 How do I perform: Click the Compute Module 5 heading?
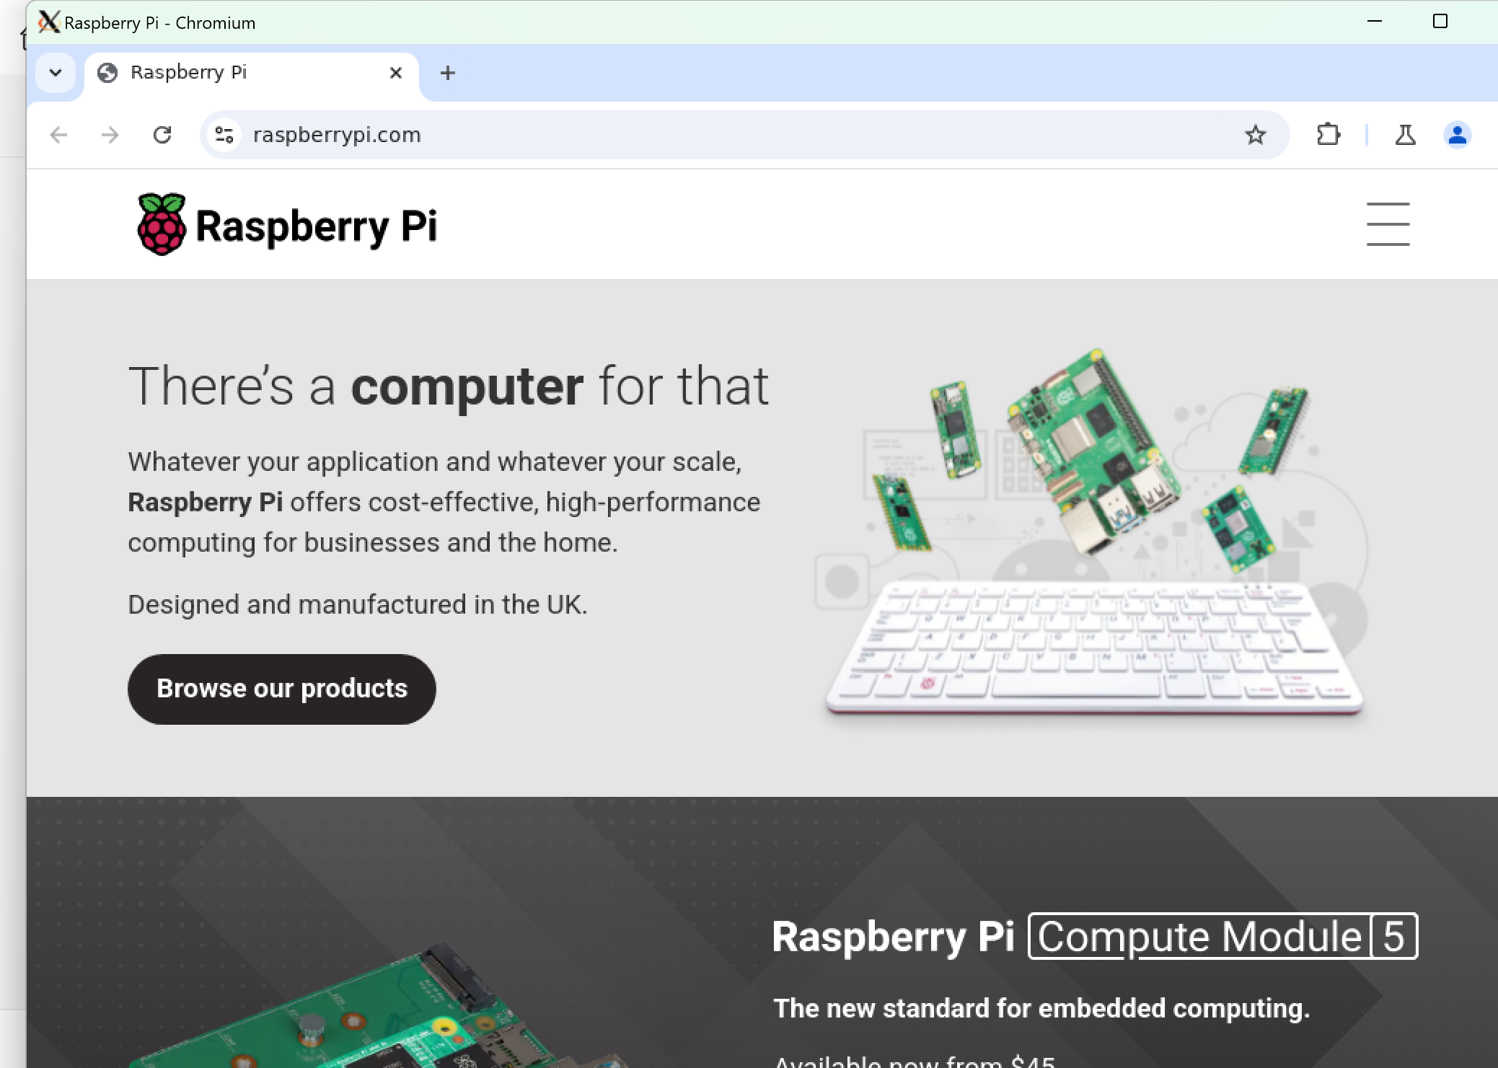click(x=1095, y=936)
